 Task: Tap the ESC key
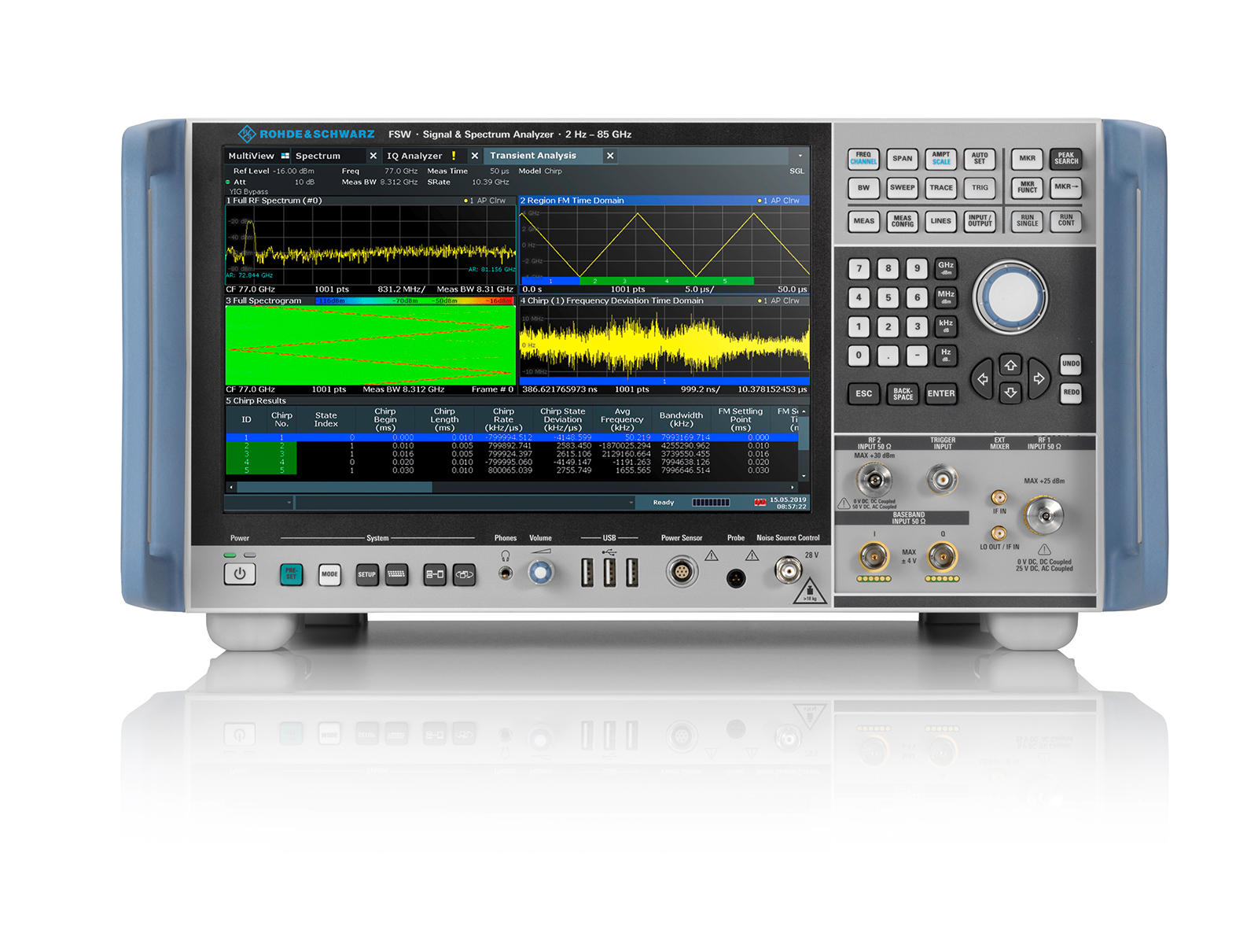[863, 394]
